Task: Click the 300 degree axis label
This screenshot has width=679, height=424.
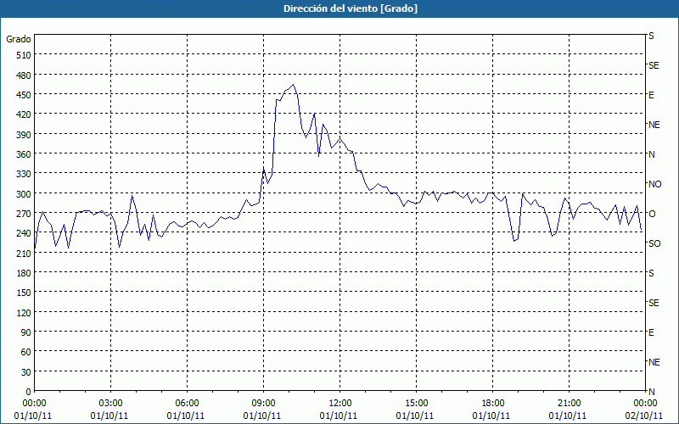Action: coord(24,194)
